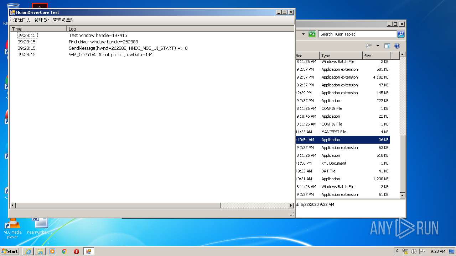Sort log by Time column header

tap(38, 29)
